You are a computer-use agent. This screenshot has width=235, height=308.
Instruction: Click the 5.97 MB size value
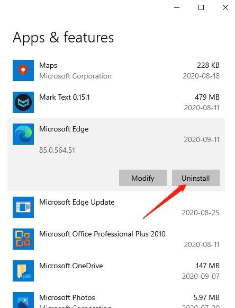[x=206, y=297]
